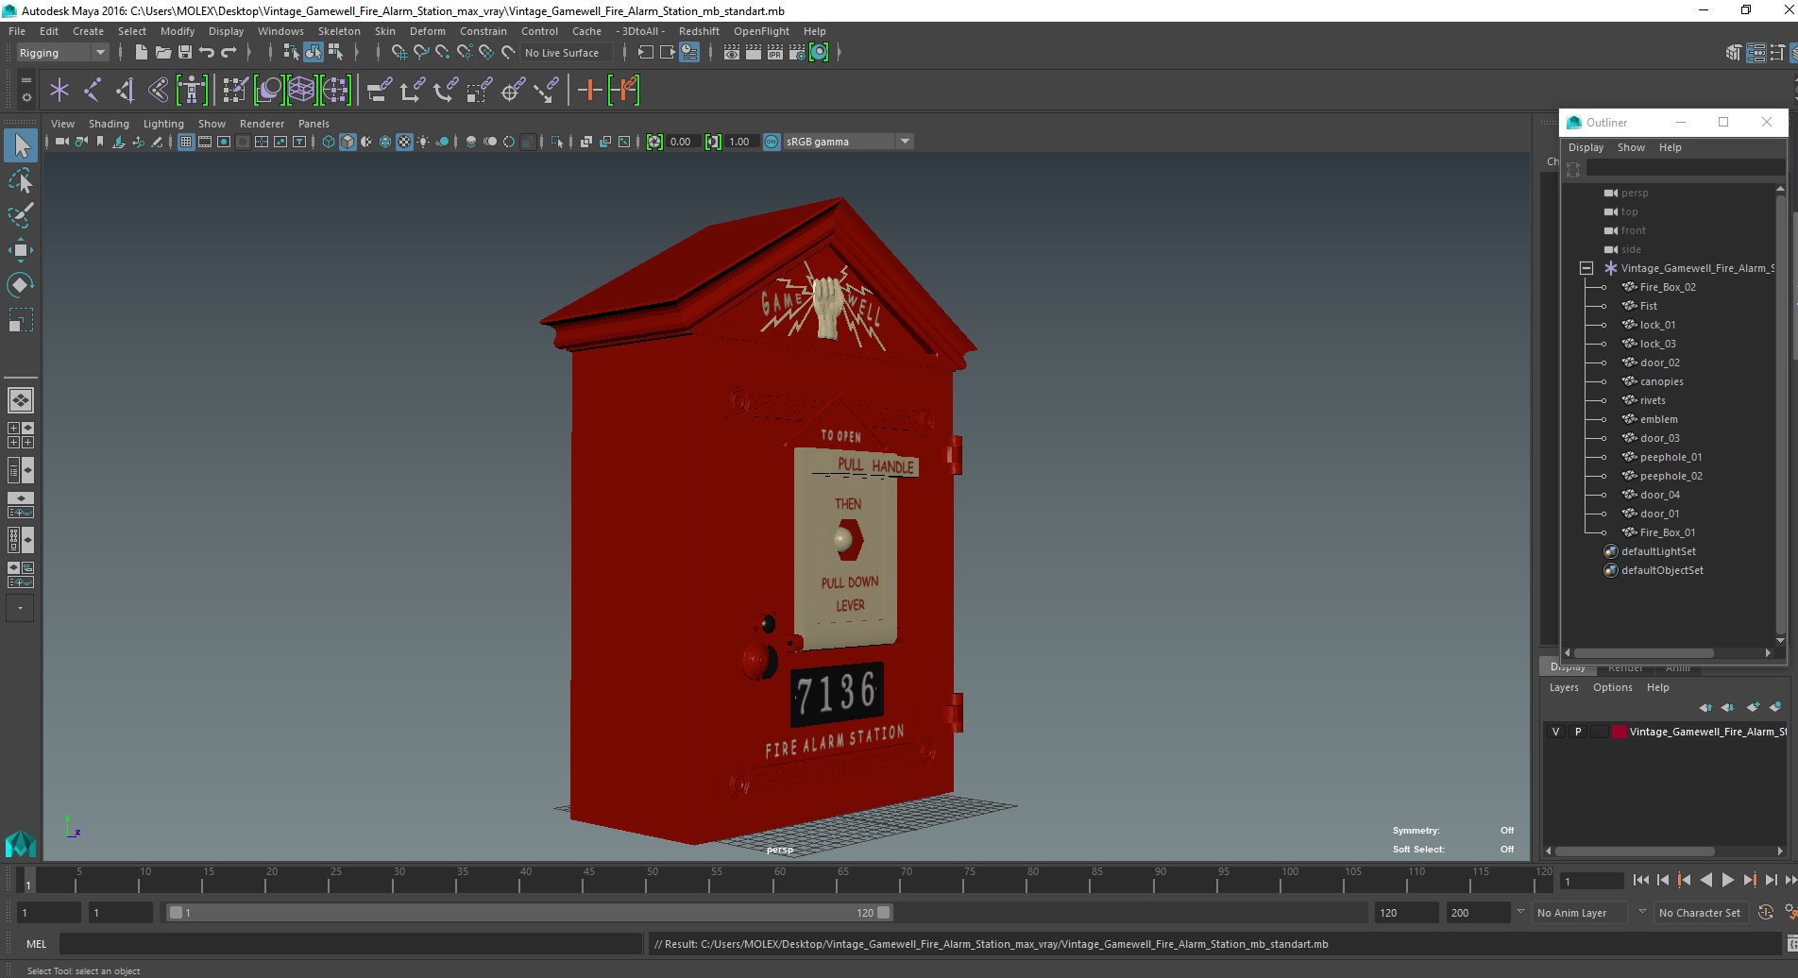Activate the Paint Selection tool
Screen dimensions: 1798x978
[x=21, y=215]
